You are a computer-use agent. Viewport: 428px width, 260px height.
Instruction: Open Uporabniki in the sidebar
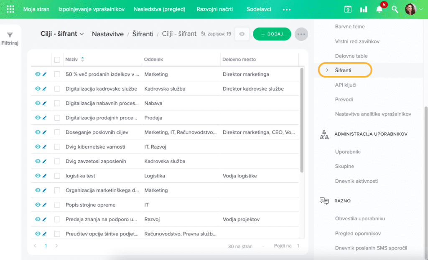coord(348,152)
